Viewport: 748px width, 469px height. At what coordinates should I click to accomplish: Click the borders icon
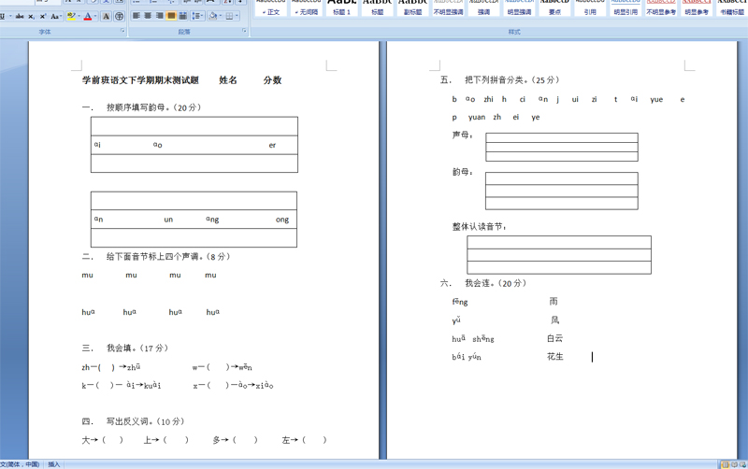pyautogui.click(x=229, y=16)
